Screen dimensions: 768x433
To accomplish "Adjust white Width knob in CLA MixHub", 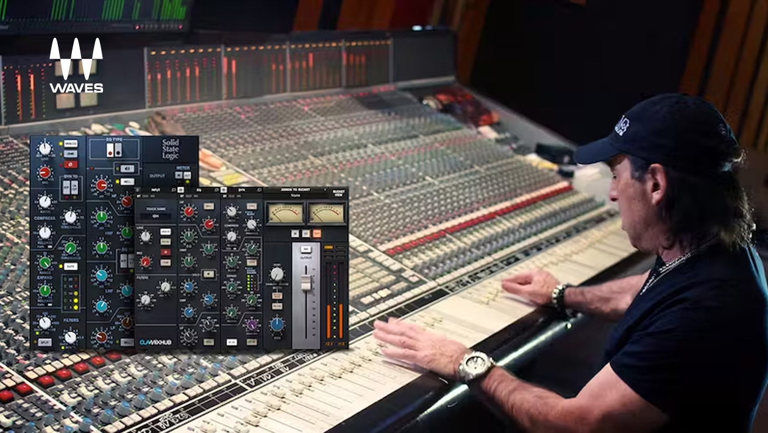I will tap(277, 275).
